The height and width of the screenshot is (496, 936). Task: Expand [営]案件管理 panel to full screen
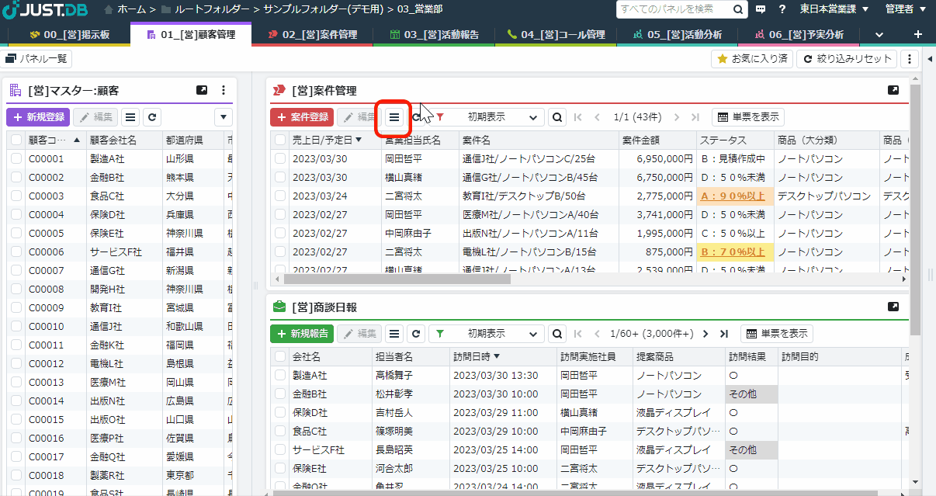pyautogui.click(x=893, y=89)
